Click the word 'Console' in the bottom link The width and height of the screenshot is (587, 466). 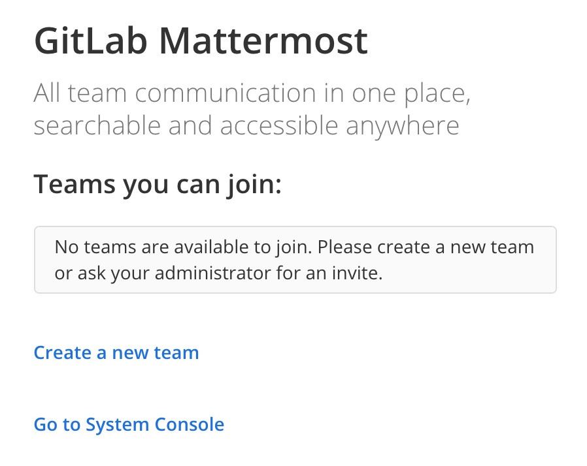[x=190, y=425]
